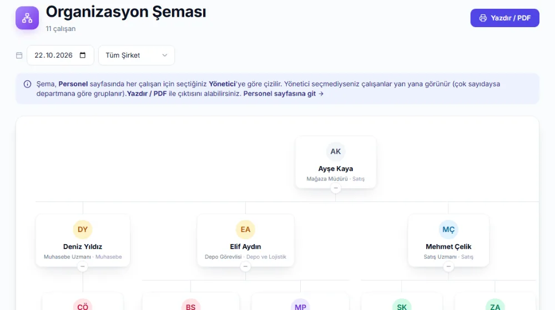This screenshot has height=310, width=555.
Task: Click the Yazdır / PDF button
Action: pyautogui.click(x=504, y=18)
